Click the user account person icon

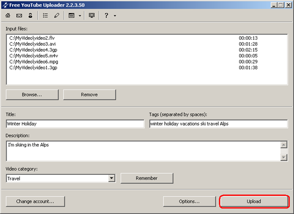pos(30,15)
